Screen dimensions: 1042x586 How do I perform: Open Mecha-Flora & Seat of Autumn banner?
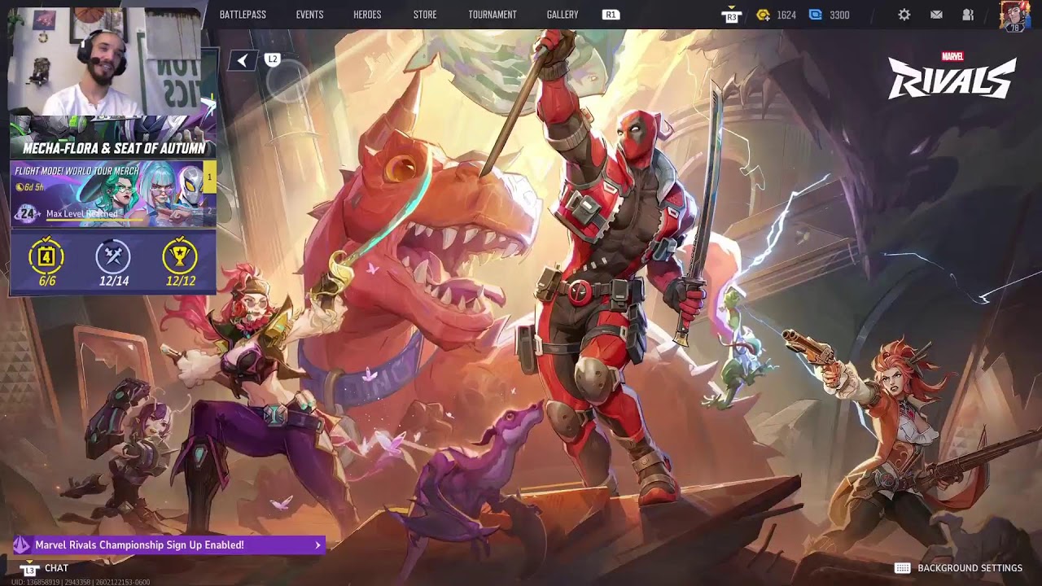tap(113, 137)
